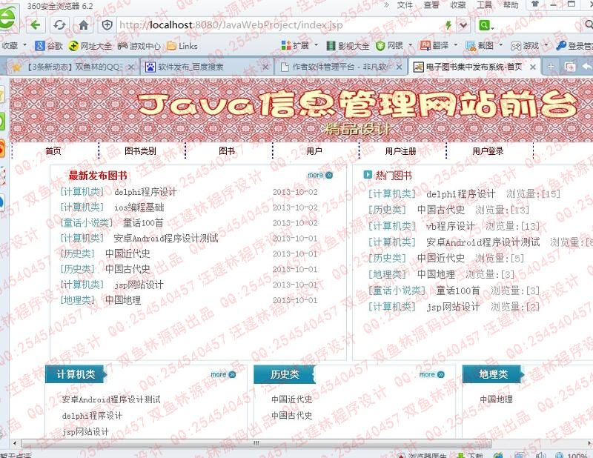Click the 游戏 toolbar item
The height and width of the screenshot is (458, 593).
click(525, 46)
